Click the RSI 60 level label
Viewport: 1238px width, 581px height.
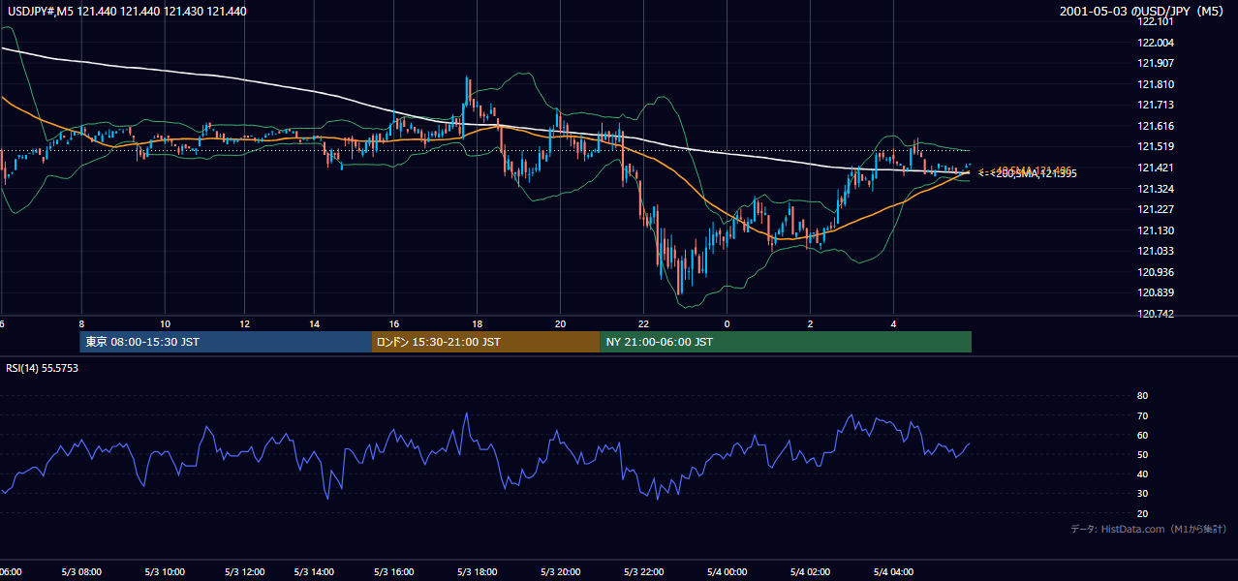click(1142, 435)
